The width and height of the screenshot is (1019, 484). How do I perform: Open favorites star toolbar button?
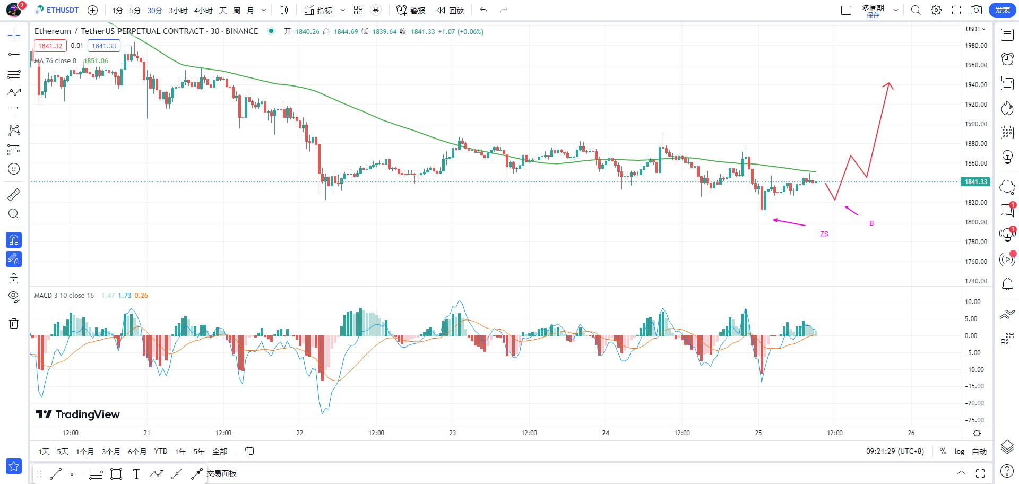coord(14,466)
